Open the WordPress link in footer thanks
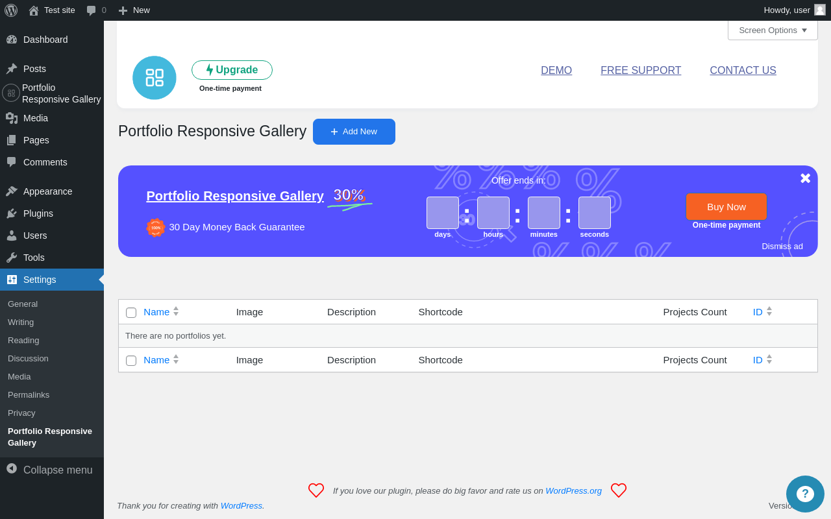 (x=242, y=506)
